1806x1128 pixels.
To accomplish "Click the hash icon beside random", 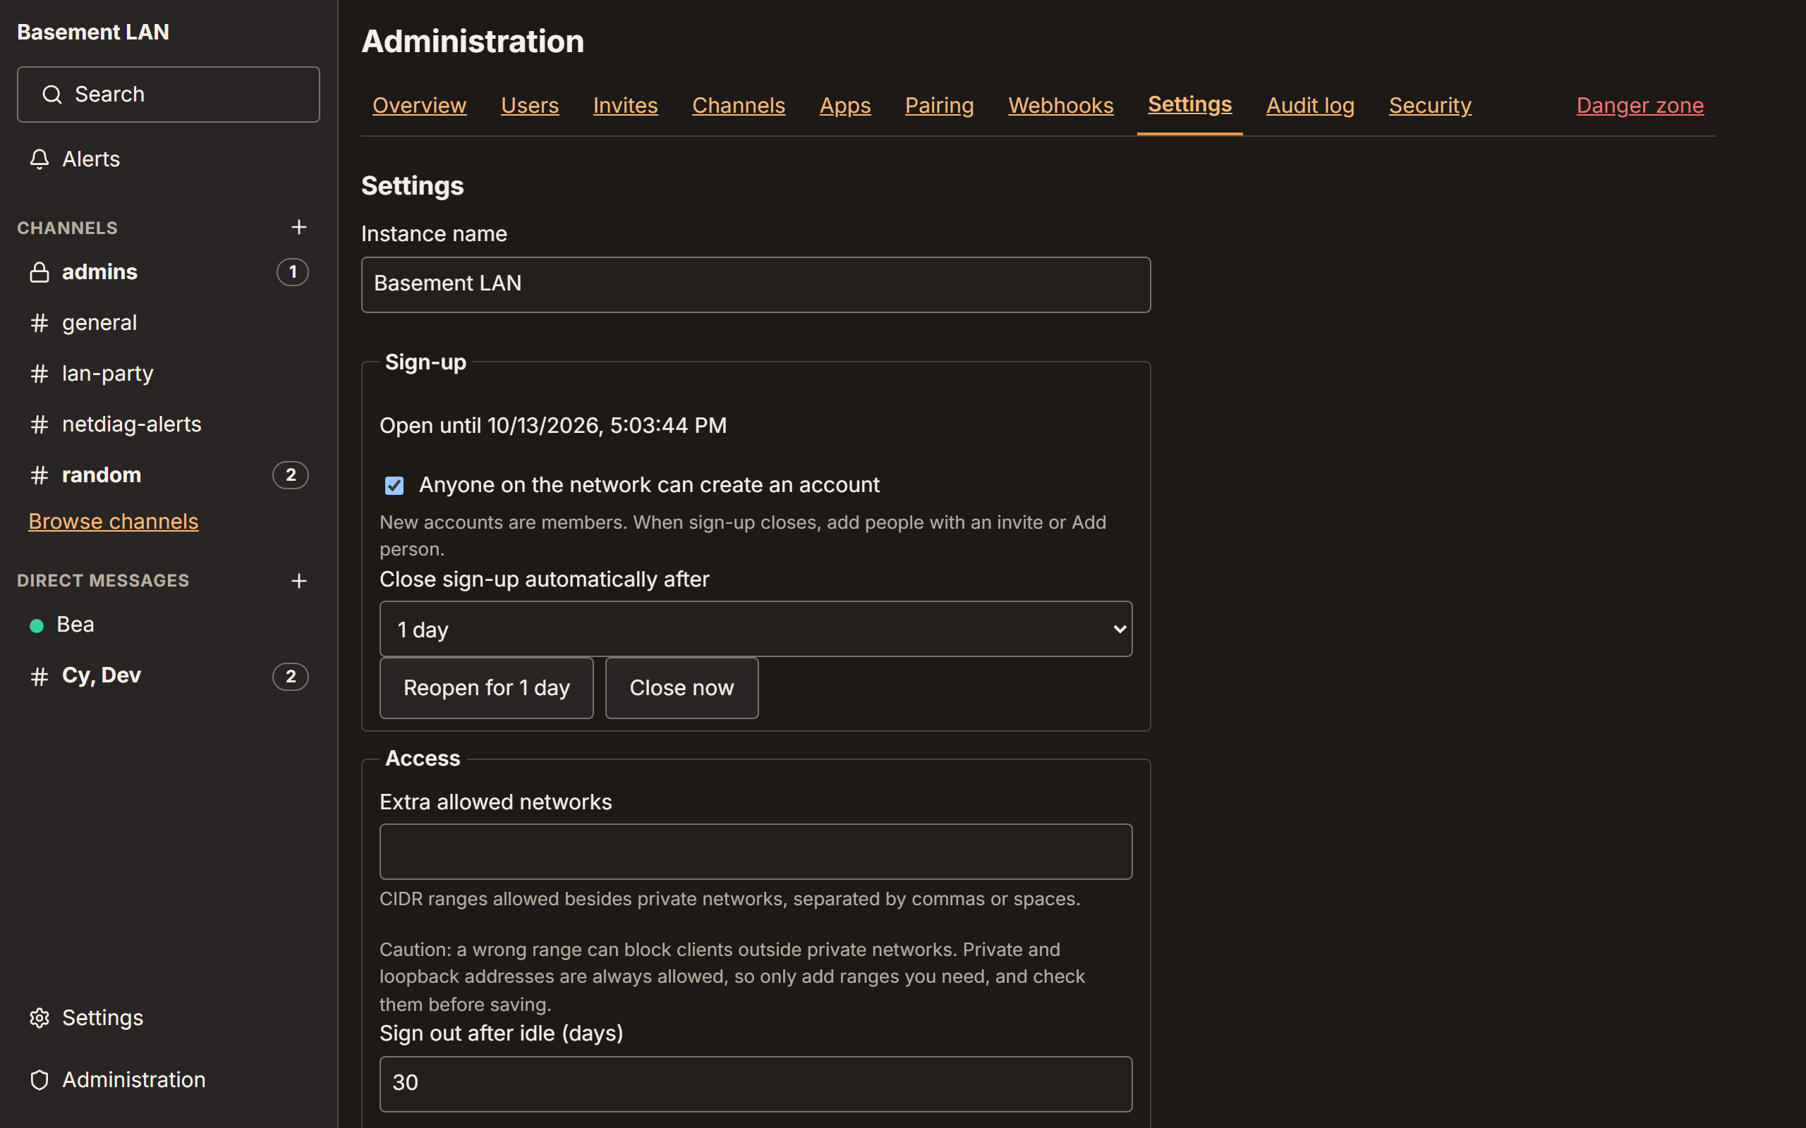I will point(40,475).
